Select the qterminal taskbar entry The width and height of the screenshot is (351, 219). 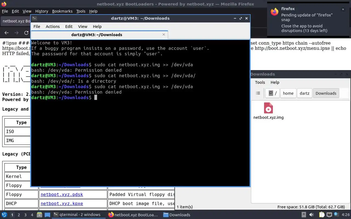79,215
